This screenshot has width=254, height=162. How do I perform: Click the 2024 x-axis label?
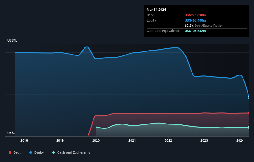(240, 140)
